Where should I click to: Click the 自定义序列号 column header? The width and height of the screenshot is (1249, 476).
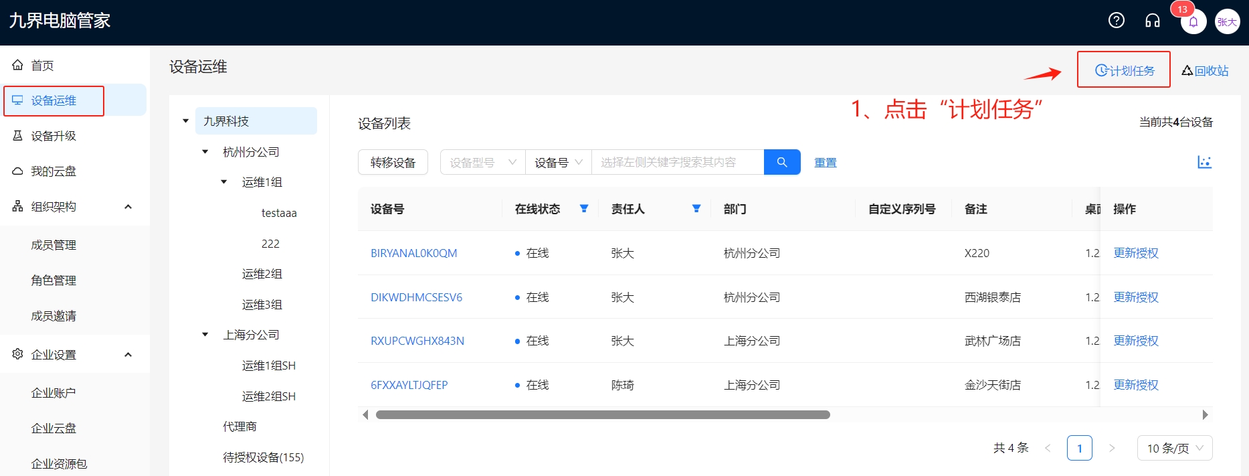[902, 209]
